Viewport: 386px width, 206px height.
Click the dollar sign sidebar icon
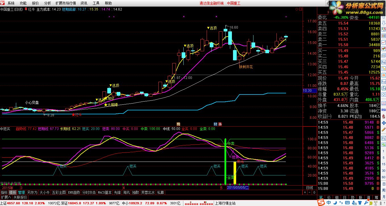point(383,116)
